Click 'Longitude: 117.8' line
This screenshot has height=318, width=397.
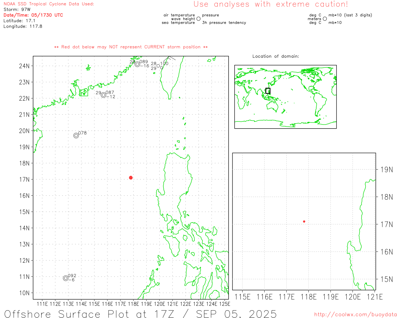point(23,26)
